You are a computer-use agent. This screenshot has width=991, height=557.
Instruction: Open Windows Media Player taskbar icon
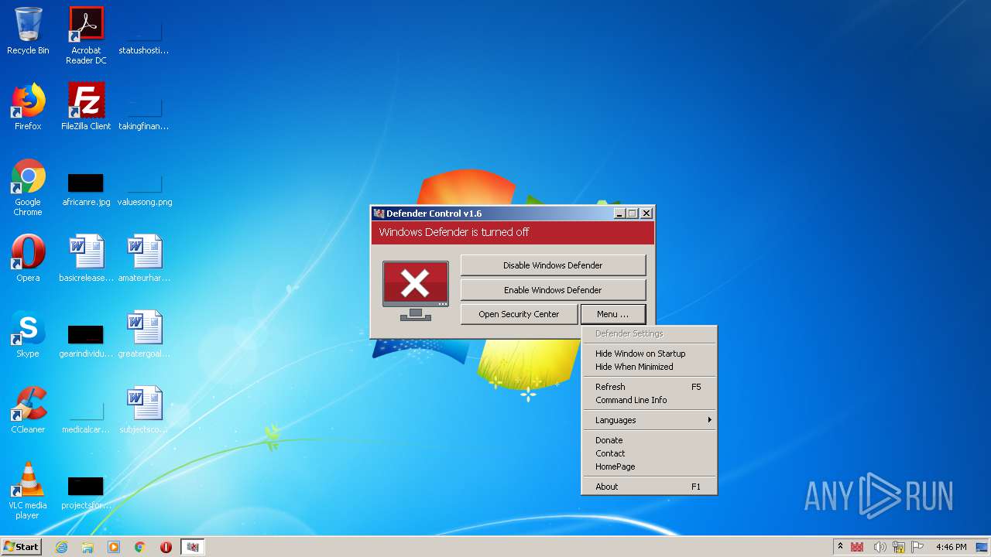coord(114,547)
